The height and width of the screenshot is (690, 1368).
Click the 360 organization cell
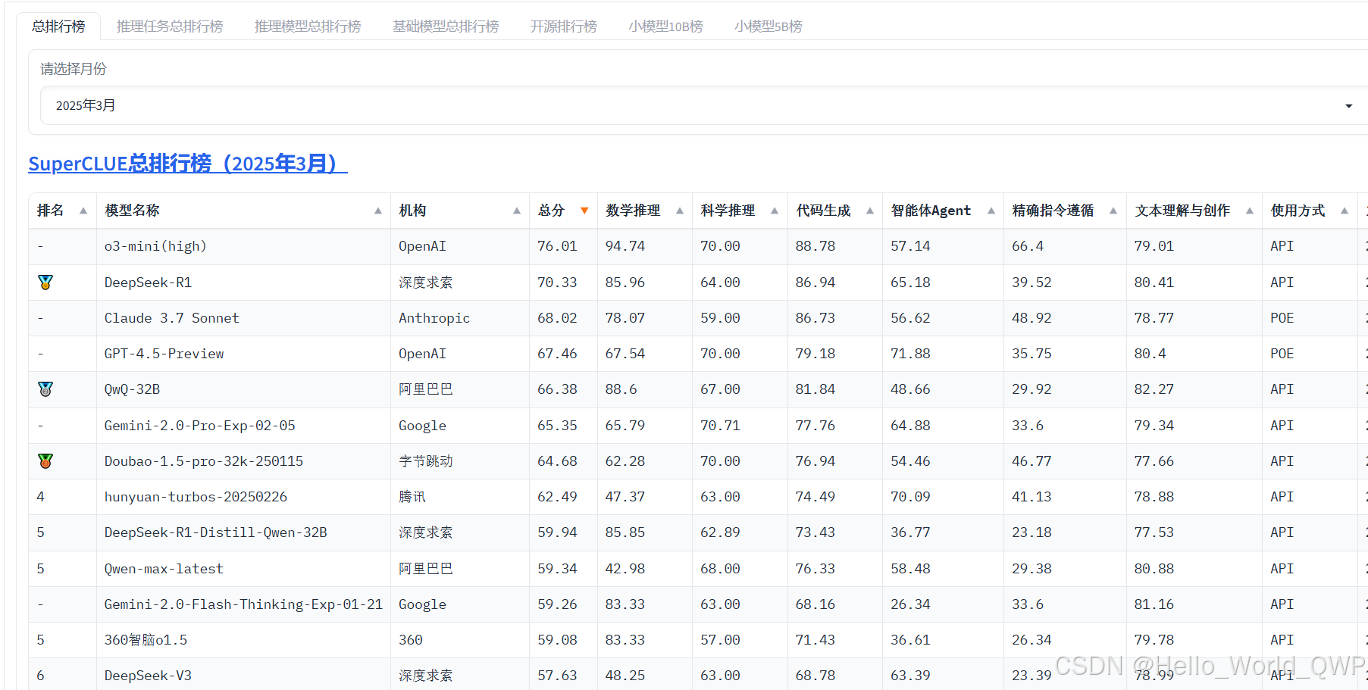460,640
